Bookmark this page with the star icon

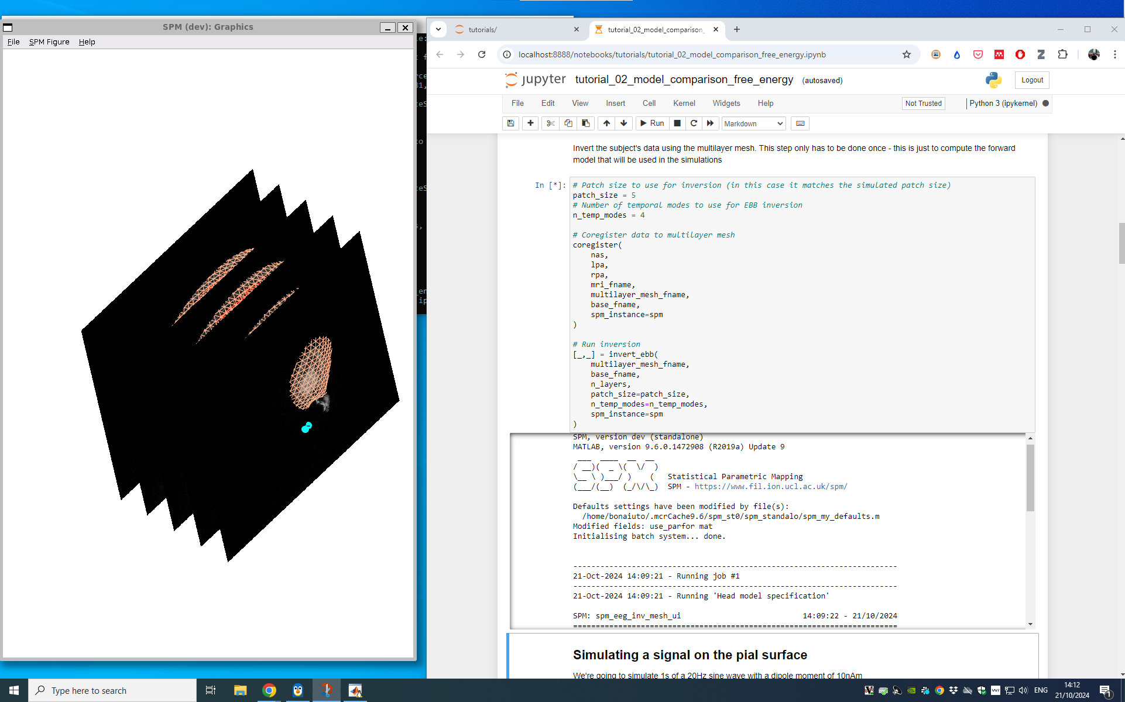[906, 54]
